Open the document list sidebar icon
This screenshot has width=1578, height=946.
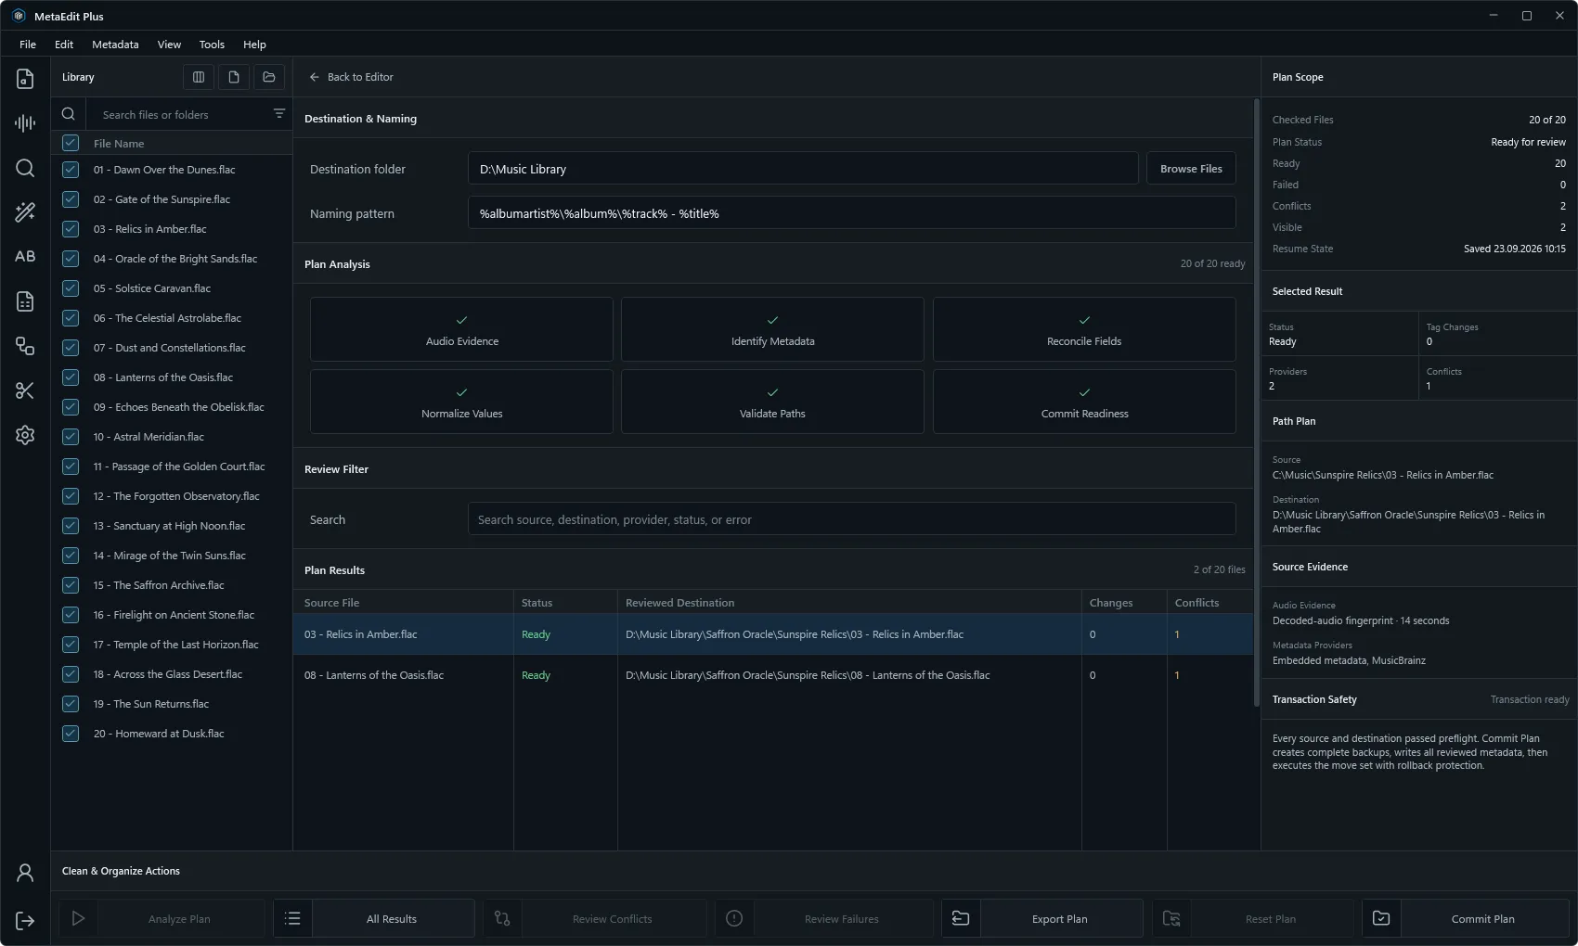click(25, 301)
